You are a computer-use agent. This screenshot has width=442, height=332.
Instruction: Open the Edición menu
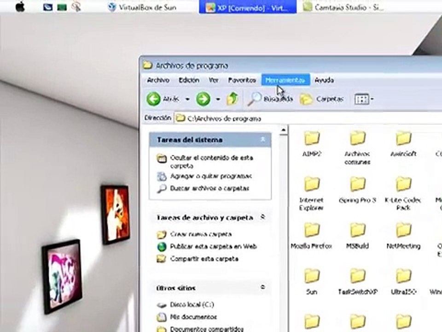click(x=189, y=80)
